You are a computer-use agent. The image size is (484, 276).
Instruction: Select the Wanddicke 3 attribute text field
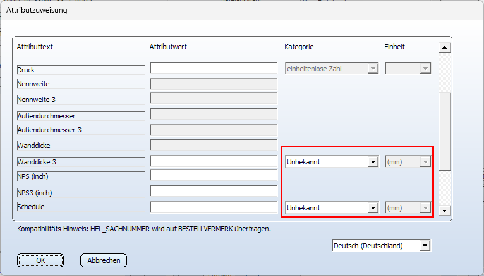[x=81, y=162]
